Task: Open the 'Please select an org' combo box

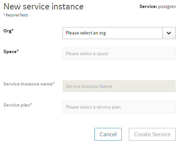Action: coord(119,33)
